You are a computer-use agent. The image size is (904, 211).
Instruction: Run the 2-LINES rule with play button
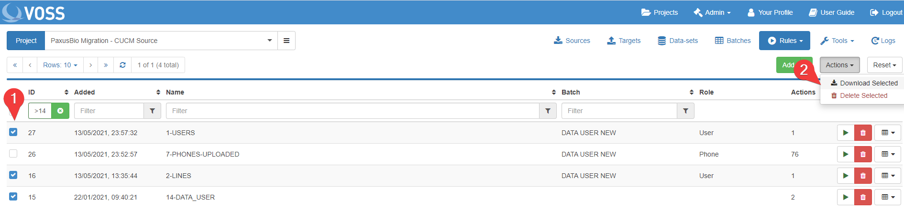point(845,176)
